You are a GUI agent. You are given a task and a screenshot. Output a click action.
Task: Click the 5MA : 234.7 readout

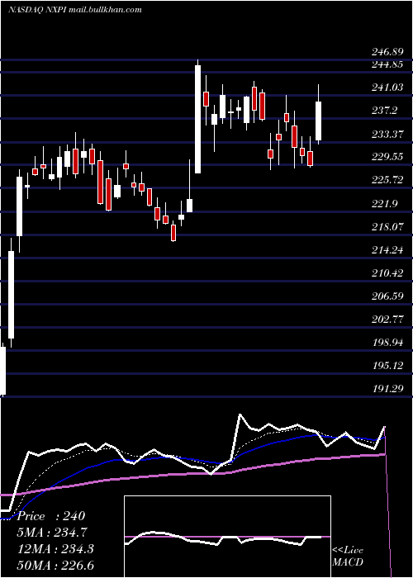[x=52, y=533]
